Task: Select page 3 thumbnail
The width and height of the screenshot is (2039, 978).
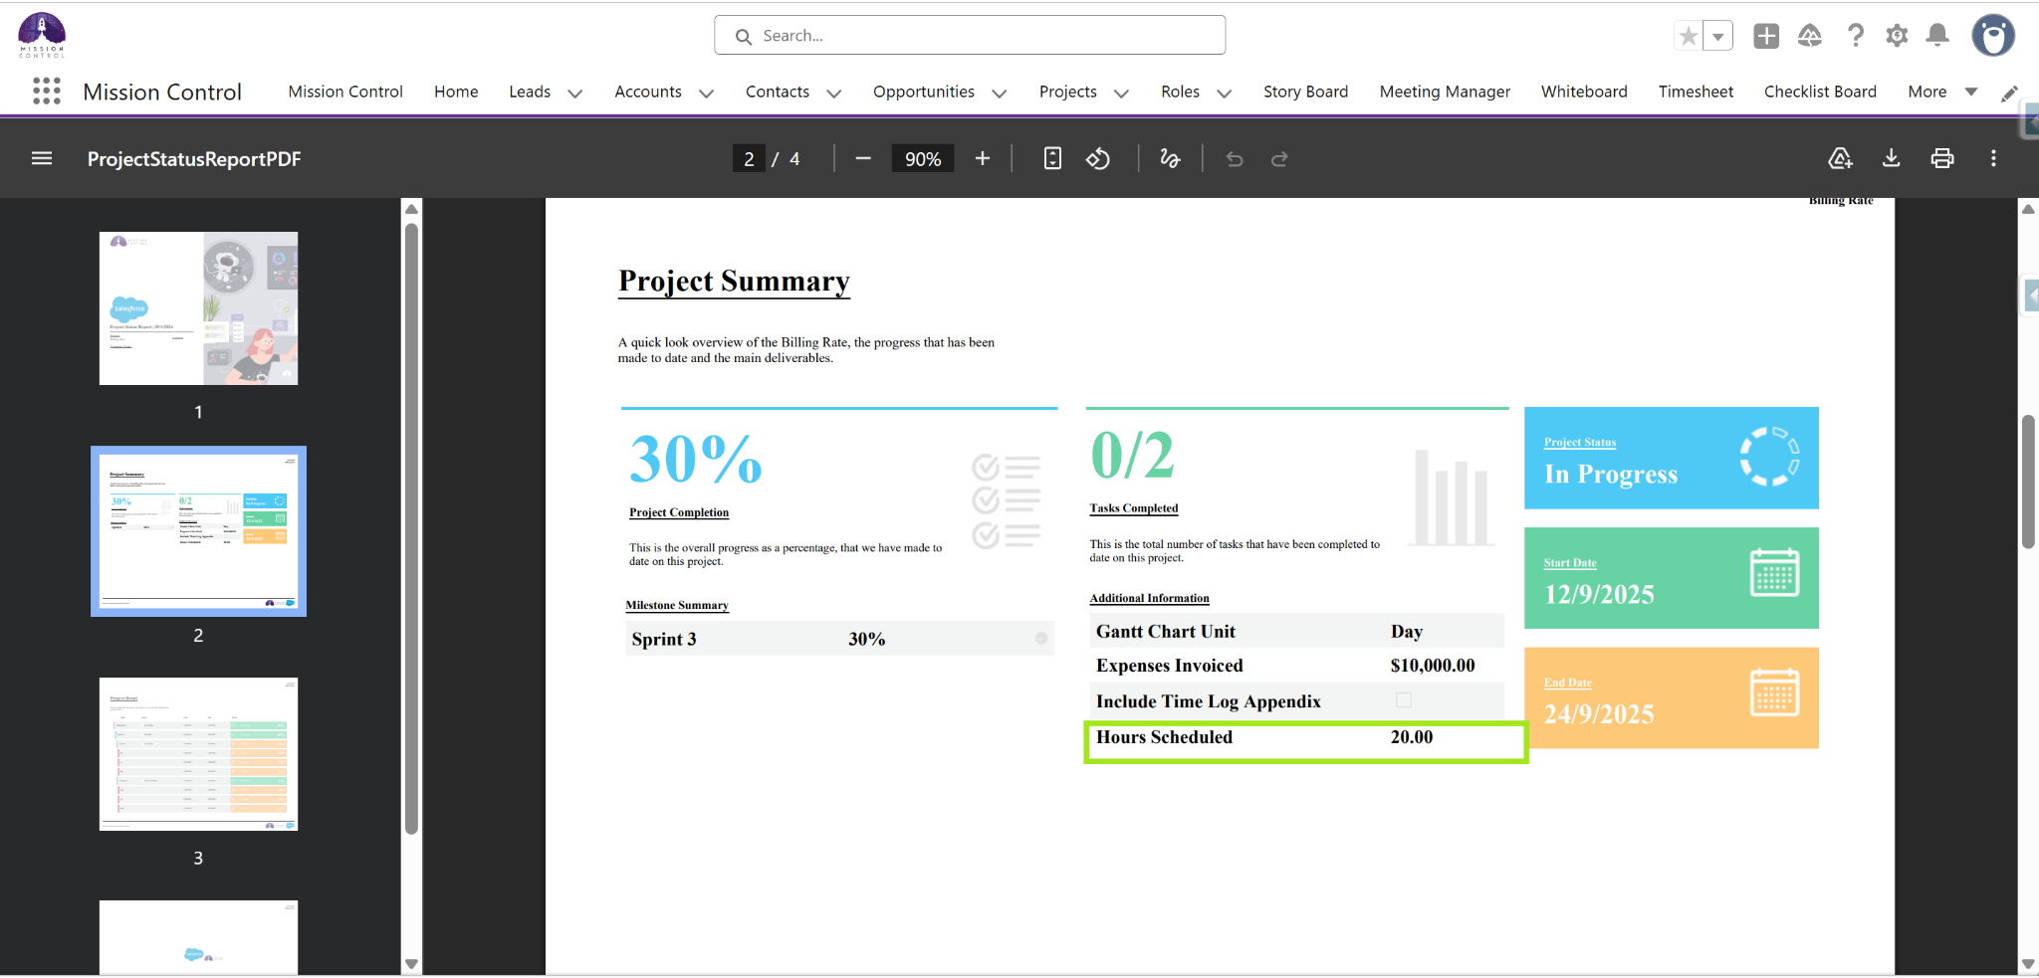Action: [x=198, y=754]
